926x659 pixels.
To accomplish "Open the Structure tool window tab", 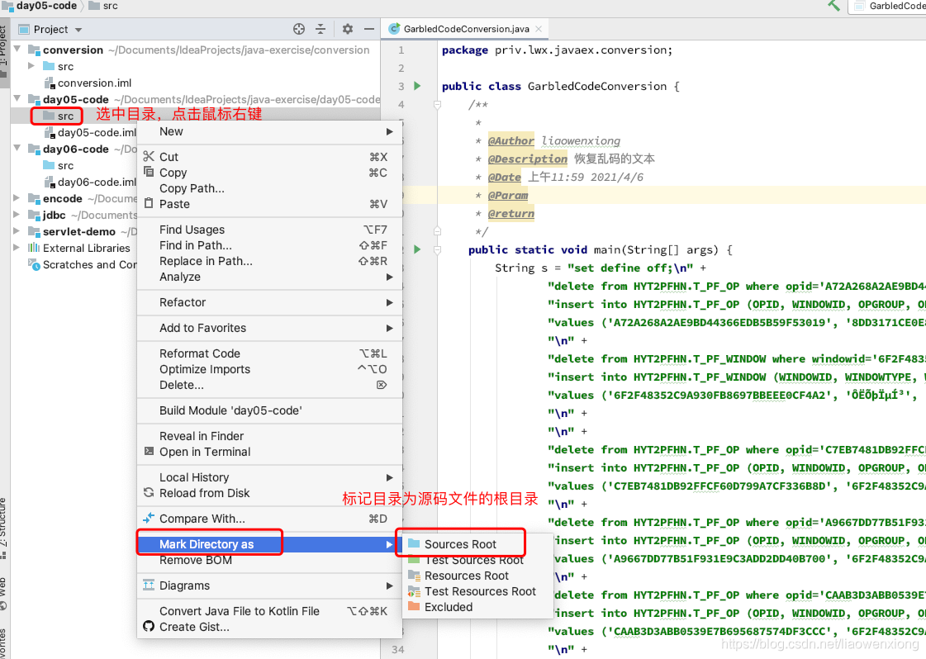I will 4,528.
